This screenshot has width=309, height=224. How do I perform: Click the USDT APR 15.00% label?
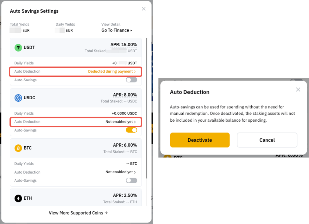pyautogui.click(x=124, y=45)
